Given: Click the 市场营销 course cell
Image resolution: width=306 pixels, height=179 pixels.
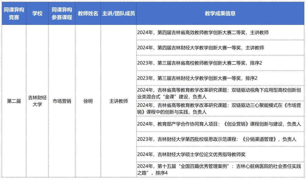Looking at the screenshot, I should coord(62,101).
